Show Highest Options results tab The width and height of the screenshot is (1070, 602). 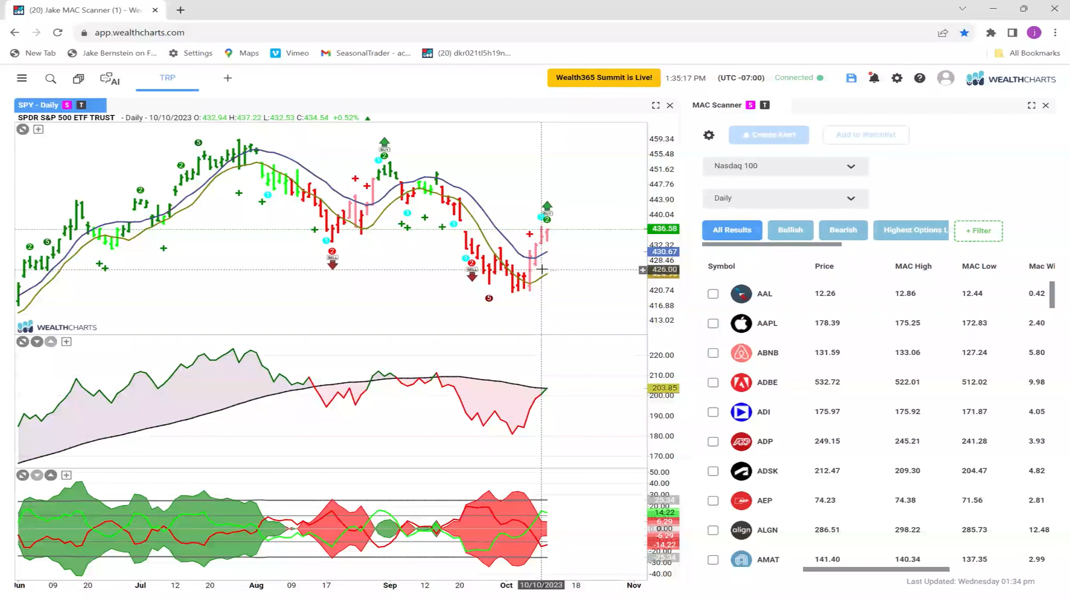[911, 230]
